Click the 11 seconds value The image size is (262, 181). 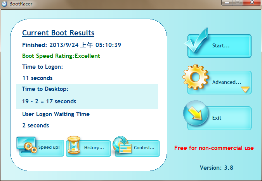pos(37,78)
